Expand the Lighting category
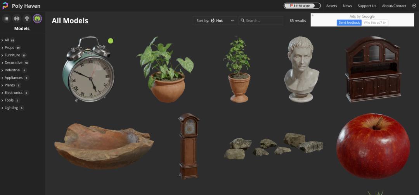The width and height of the screenshot is (419, 195). 11,108
